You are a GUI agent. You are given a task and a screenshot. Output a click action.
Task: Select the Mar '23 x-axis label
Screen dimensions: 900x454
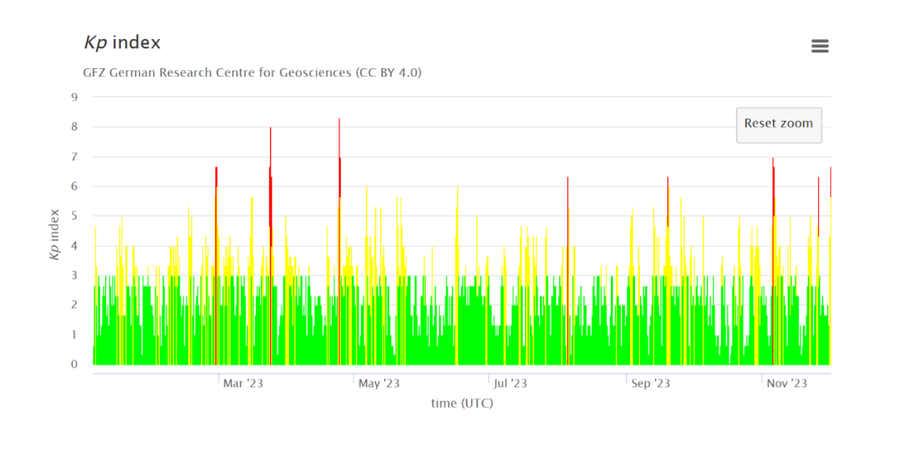(x=243, y=383)
